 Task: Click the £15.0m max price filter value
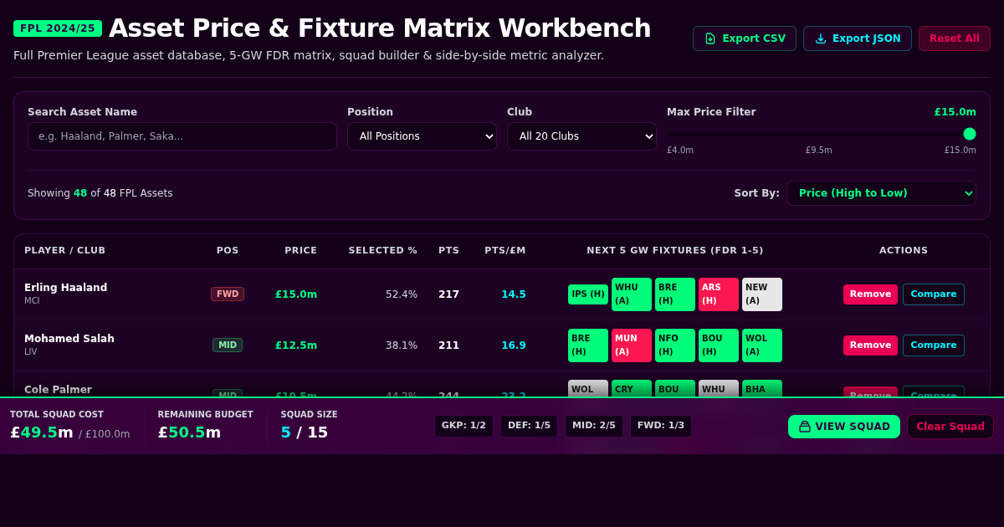click(x=955, y=112)
